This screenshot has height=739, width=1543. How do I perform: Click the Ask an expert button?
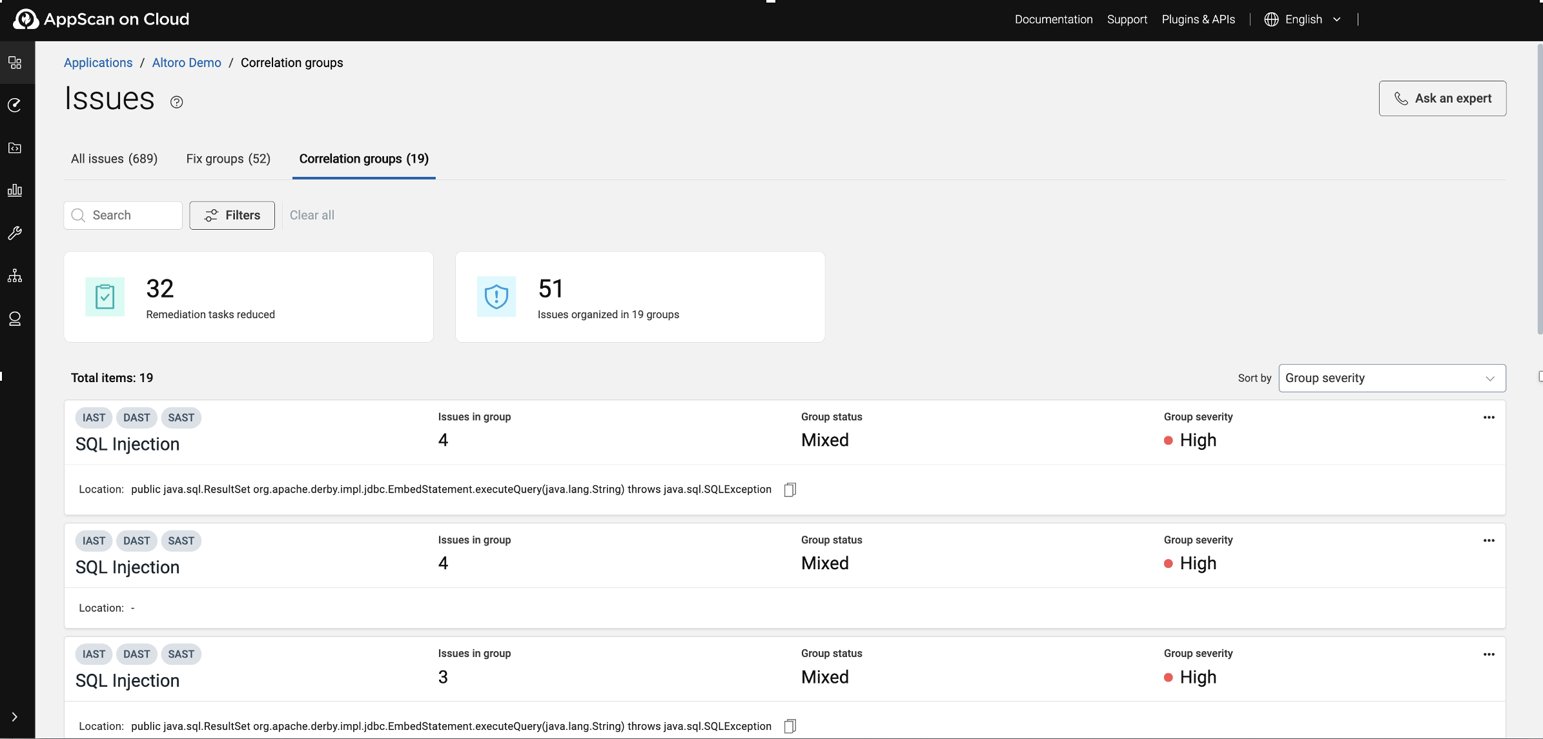(x=1442, y=99)
